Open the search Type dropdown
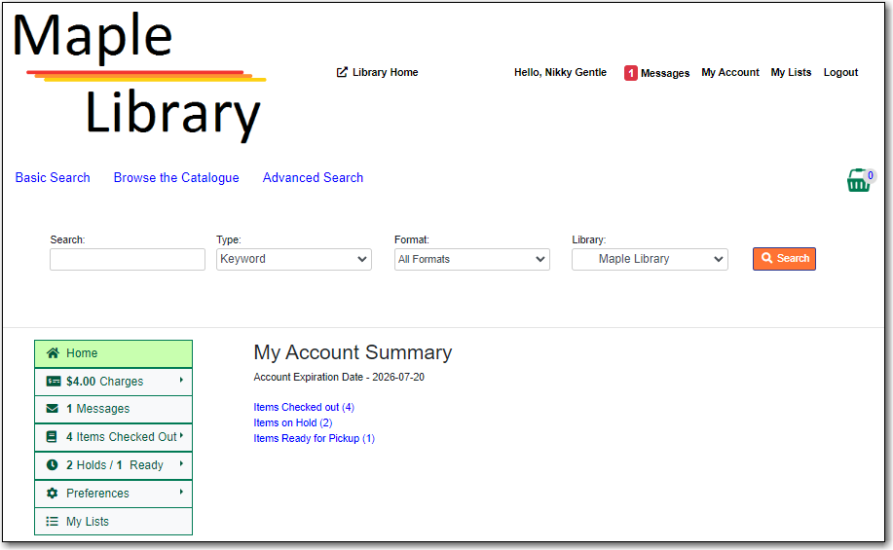 [x=293, y=259]
